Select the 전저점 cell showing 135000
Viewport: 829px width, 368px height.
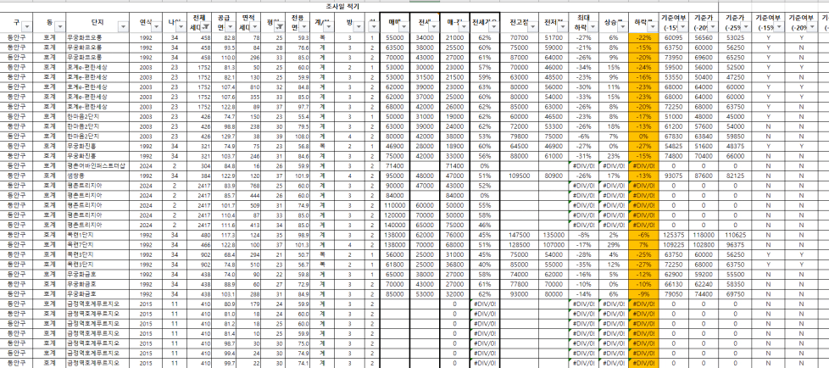pos(553,235)
